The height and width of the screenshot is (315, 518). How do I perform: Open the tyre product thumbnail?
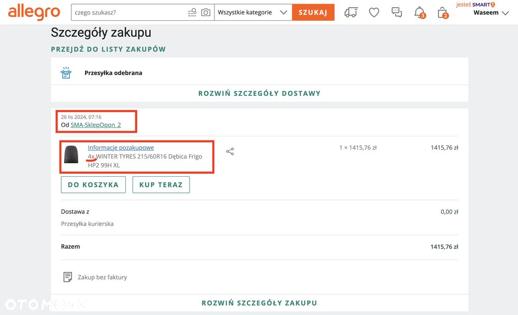(71, 154)
